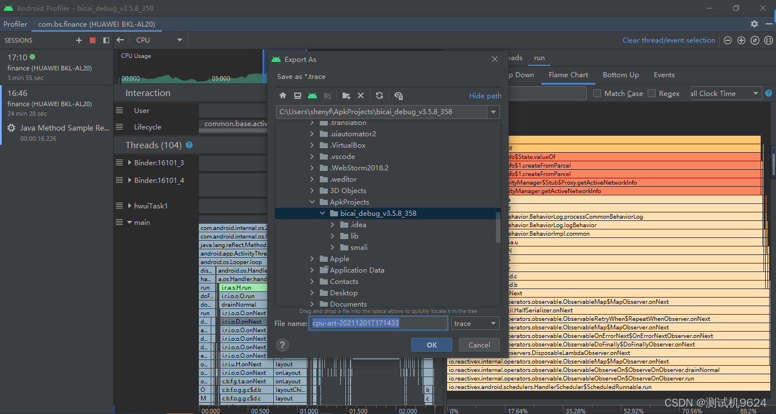Screen dimensions: 776x414
Task: Open help icon next to Threads (104)
Action: [189, 145]
